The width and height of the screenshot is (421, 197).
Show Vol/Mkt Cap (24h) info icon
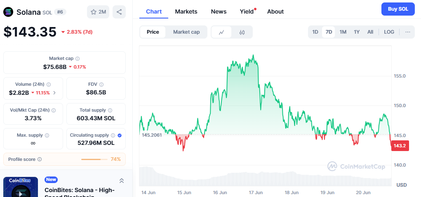(x=54, y=110)
